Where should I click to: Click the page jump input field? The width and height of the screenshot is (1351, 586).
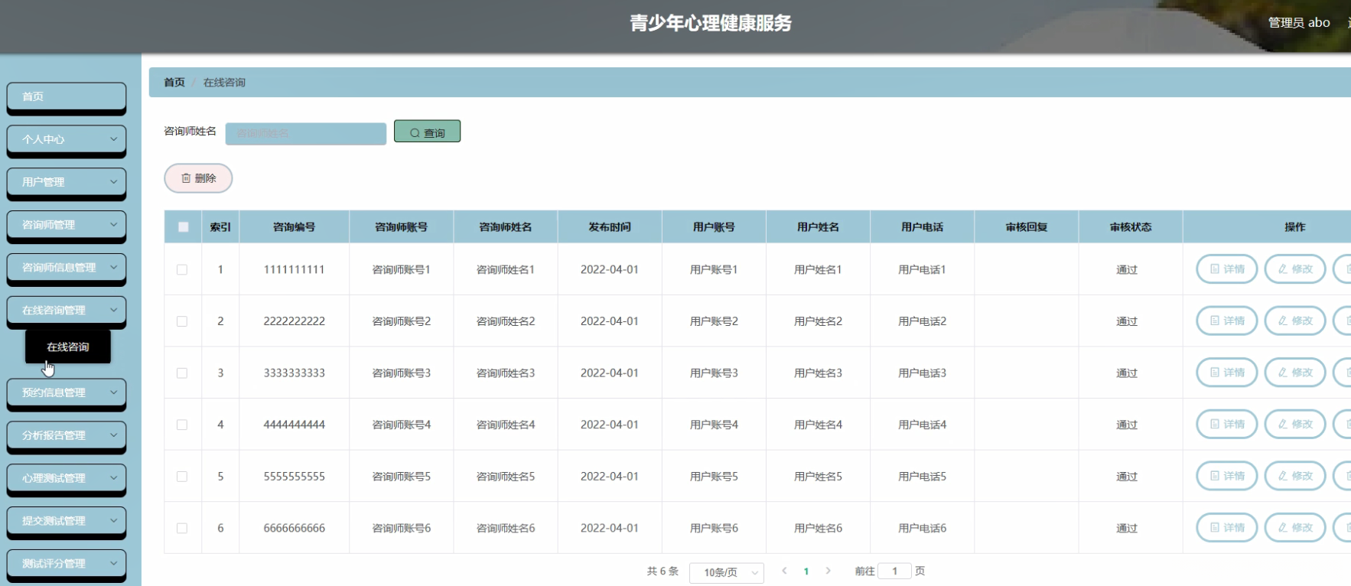coord(895,571)
